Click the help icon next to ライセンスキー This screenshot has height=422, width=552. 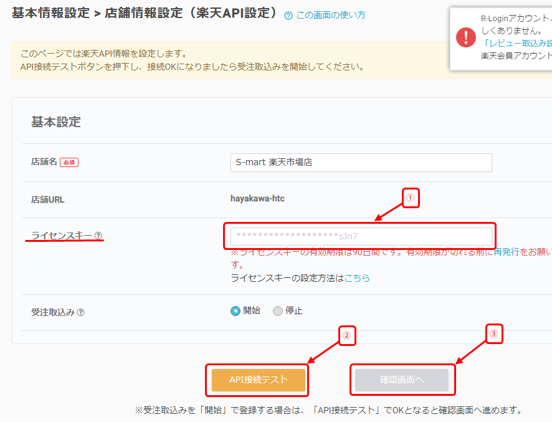point(98,236)
